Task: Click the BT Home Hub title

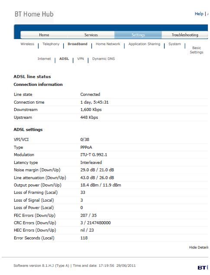Action: tap(34, 14)
